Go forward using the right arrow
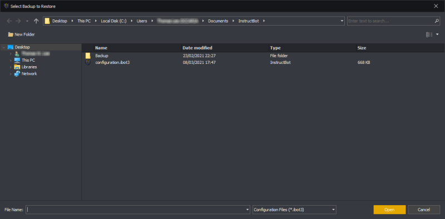The height and width of the screenshot is (219, 445). pos(18,21)
